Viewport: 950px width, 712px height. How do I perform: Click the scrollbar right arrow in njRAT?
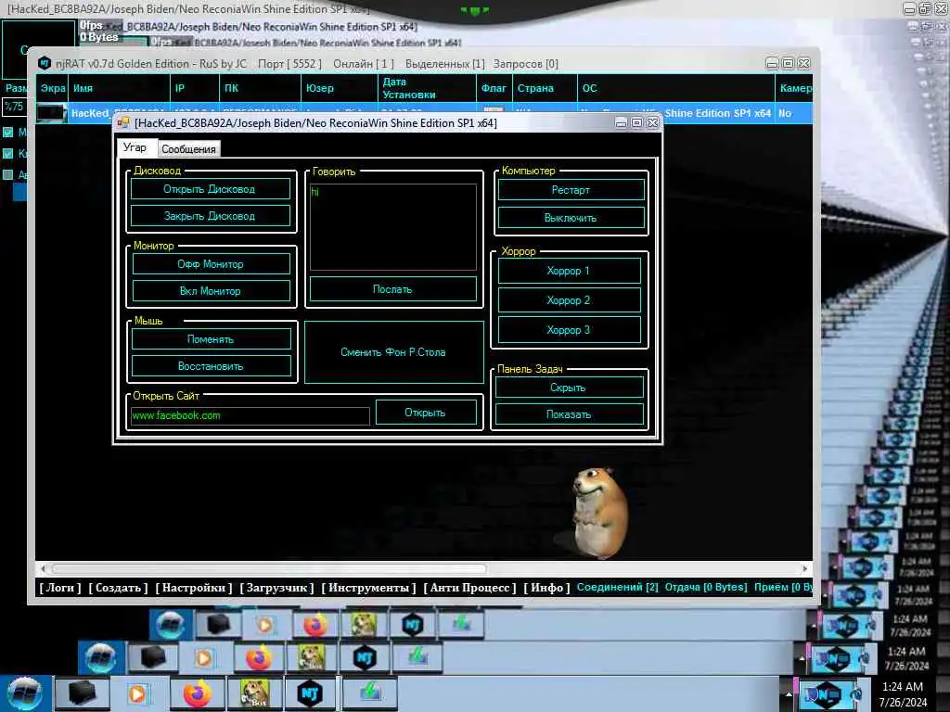tap(804, 568)
